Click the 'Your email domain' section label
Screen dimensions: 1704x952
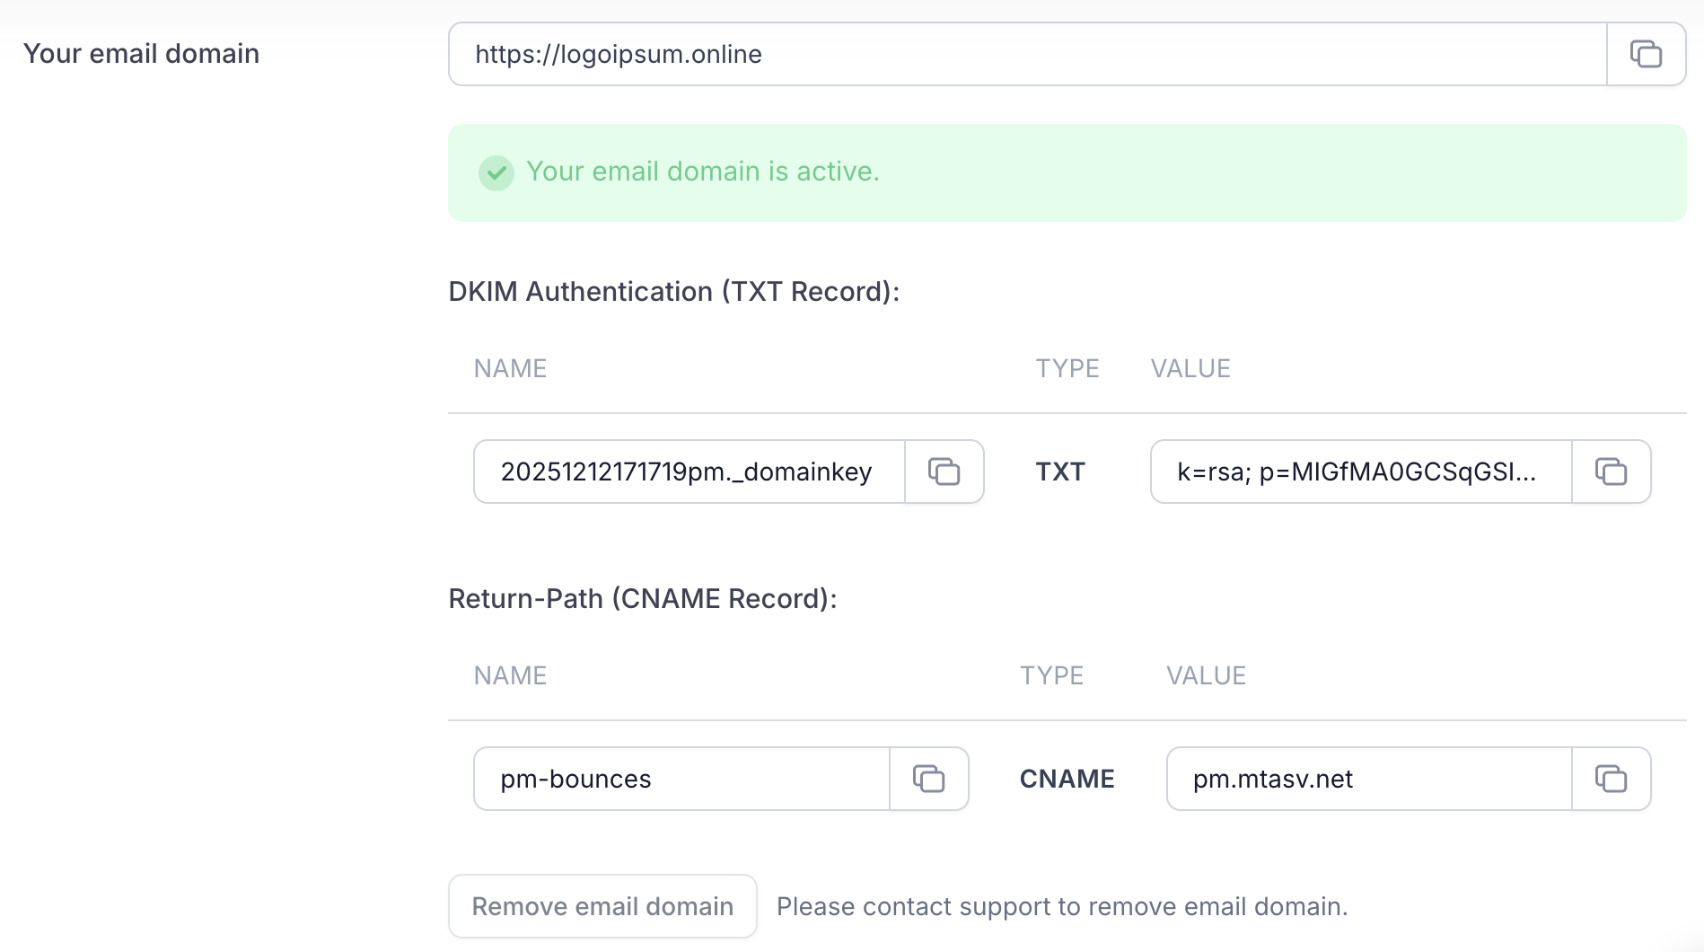pos(141,54)
